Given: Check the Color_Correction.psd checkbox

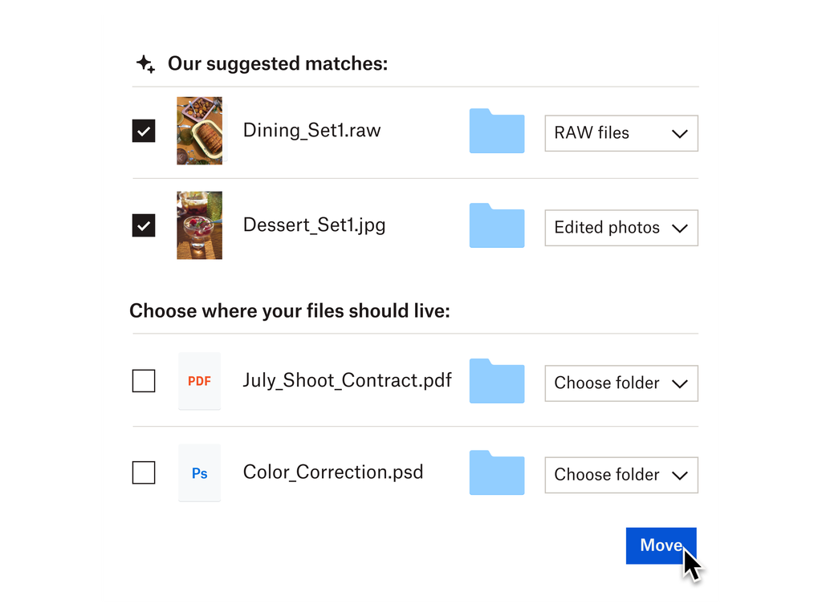Looking at the screenshot, I should [144, 473].
